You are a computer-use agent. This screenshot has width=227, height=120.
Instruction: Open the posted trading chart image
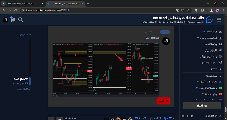106,70
